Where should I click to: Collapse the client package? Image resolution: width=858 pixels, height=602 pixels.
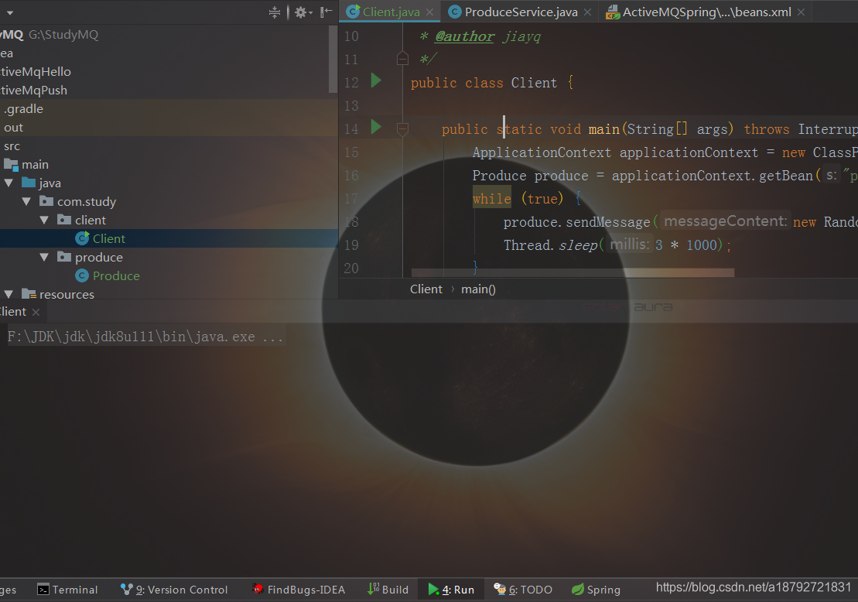click(x=44, y=220)
